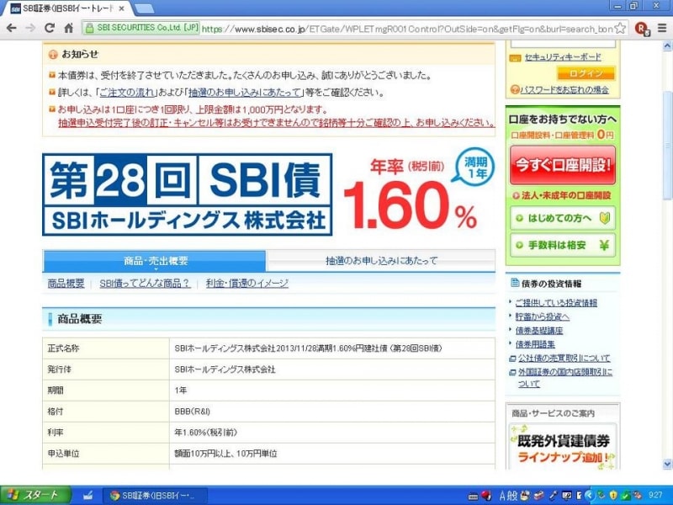Click the red underlined 抽選申込受付完了後 warning link
Image resolution: width=673 pixels, height=505 pixels.
277,123
